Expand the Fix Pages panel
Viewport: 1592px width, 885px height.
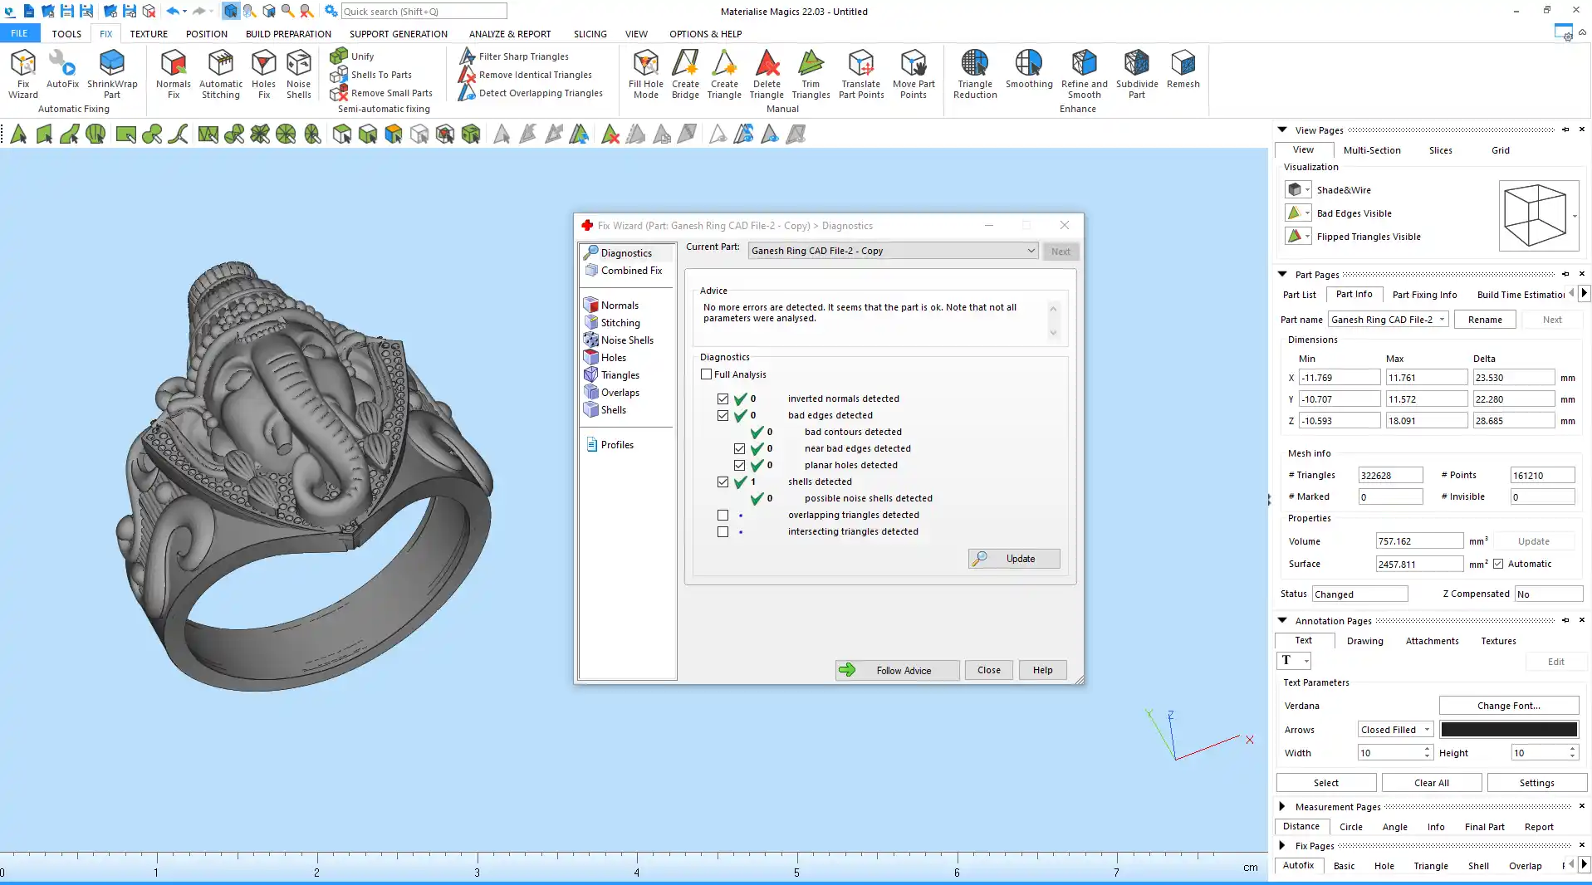point(1282,845)
